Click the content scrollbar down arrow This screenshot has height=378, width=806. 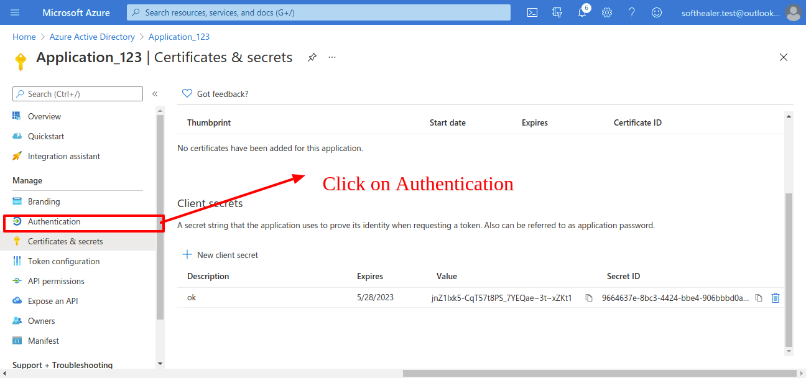[x=789, y=351]
